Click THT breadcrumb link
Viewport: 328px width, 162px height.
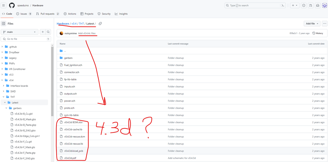click(81, 24)
